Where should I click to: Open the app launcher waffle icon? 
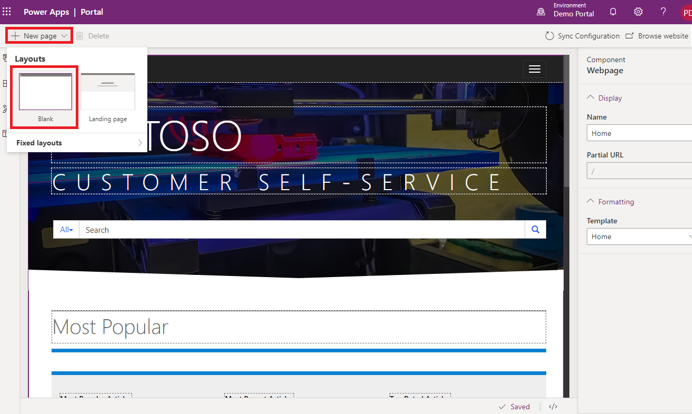(7, 12)
